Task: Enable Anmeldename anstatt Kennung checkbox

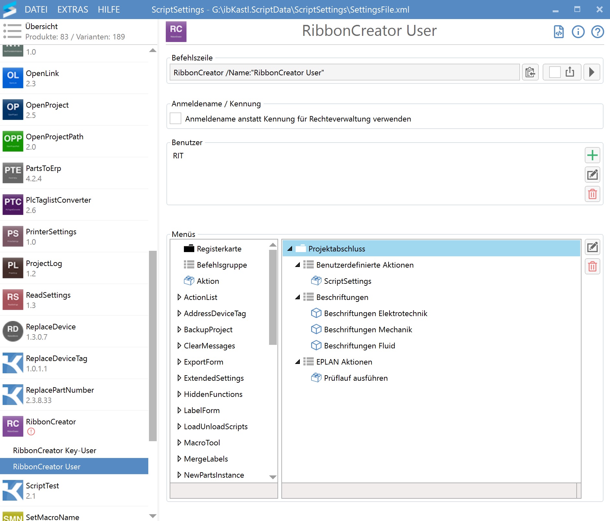Action: coord(175,119)
